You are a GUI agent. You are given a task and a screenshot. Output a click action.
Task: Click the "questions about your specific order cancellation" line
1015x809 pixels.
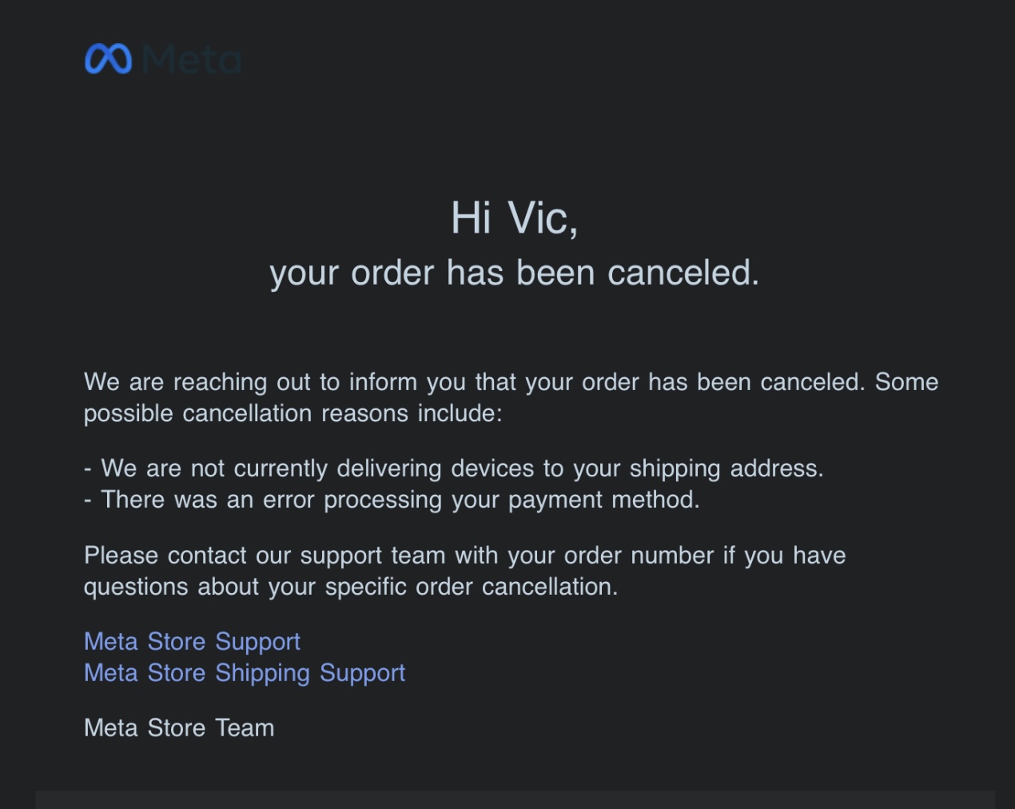click(x=350, y=587)
